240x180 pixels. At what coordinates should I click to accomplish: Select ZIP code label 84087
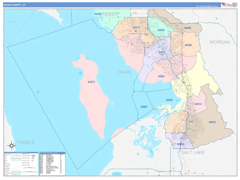(144, 106)
